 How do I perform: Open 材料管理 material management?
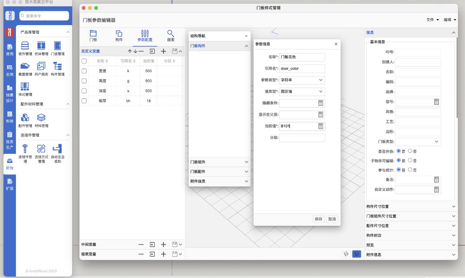pos(41,120)
